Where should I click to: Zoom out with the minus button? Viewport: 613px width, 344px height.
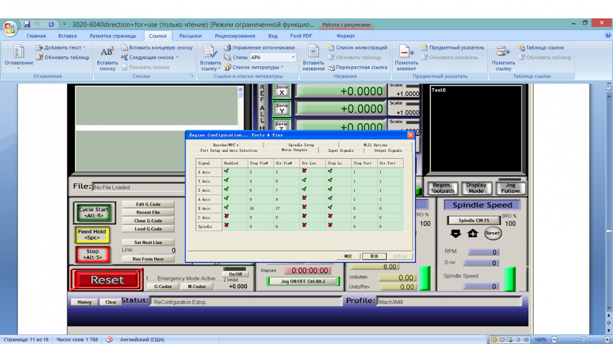pyautogui.click(x=555, y=339)
